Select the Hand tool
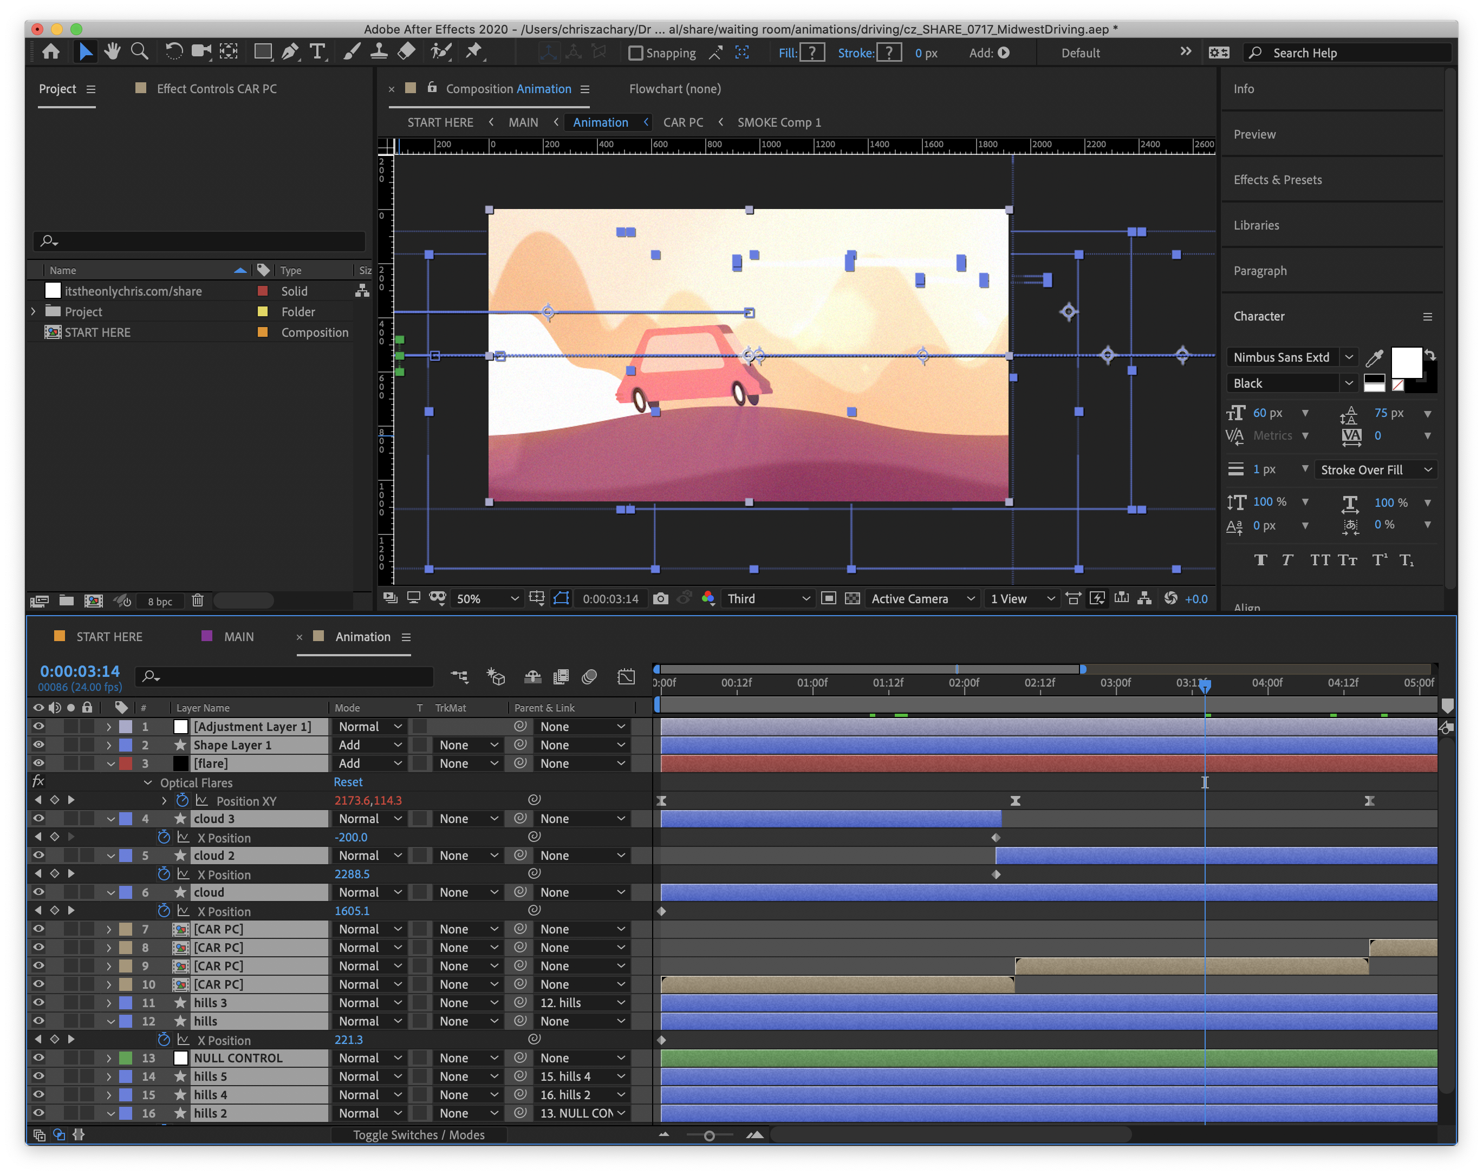This screenshot has width=1483, height=1175. [112, 51]
